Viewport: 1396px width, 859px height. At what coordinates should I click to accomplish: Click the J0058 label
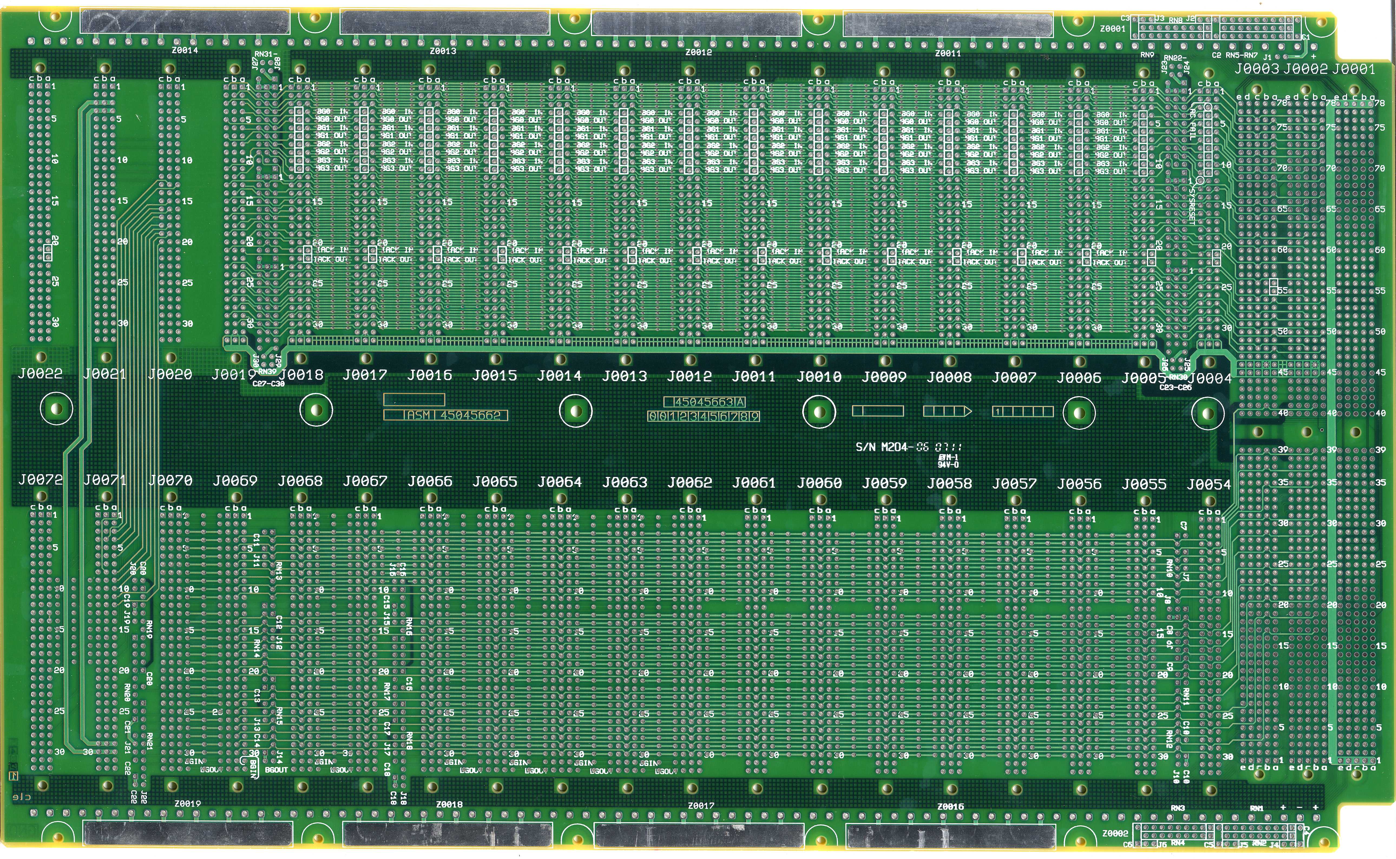coord(949,483)
